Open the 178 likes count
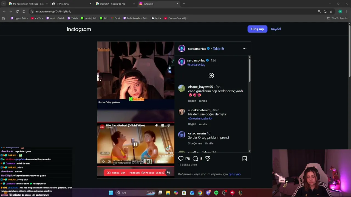This screenshot has width=351, height=197. (x=187, y=159)
